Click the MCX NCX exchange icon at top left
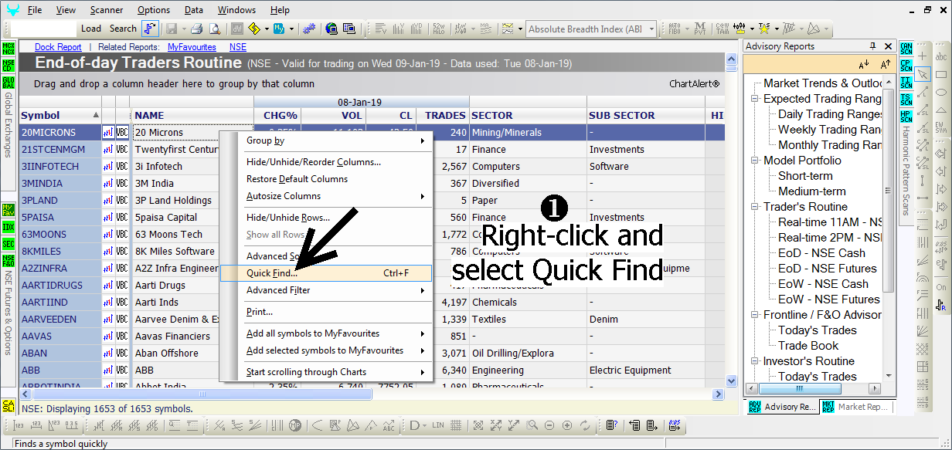 tap(8, 49)
